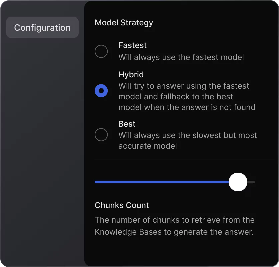The height and width of the screenshot is (267, 279).
Task: Click the gray unfilled slider track end
Action: tap(252, 182)
